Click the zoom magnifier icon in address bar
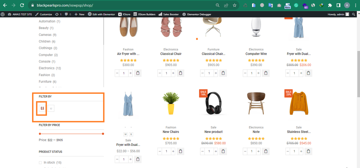Image resolution: width=360 pixels, height=168 pixels. coord(217,5)
